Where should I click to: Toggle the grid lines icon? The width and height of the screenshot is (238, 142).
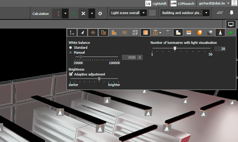click(93, 33)
